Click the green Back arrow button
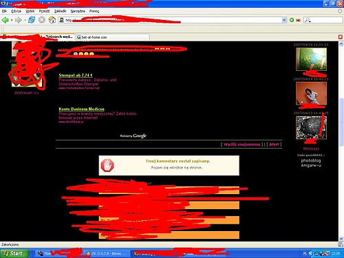The height and width of the screenshot is (258, 344). pos(5,20)
